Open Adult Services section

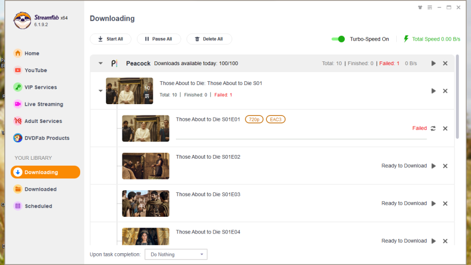coord(38,121)
